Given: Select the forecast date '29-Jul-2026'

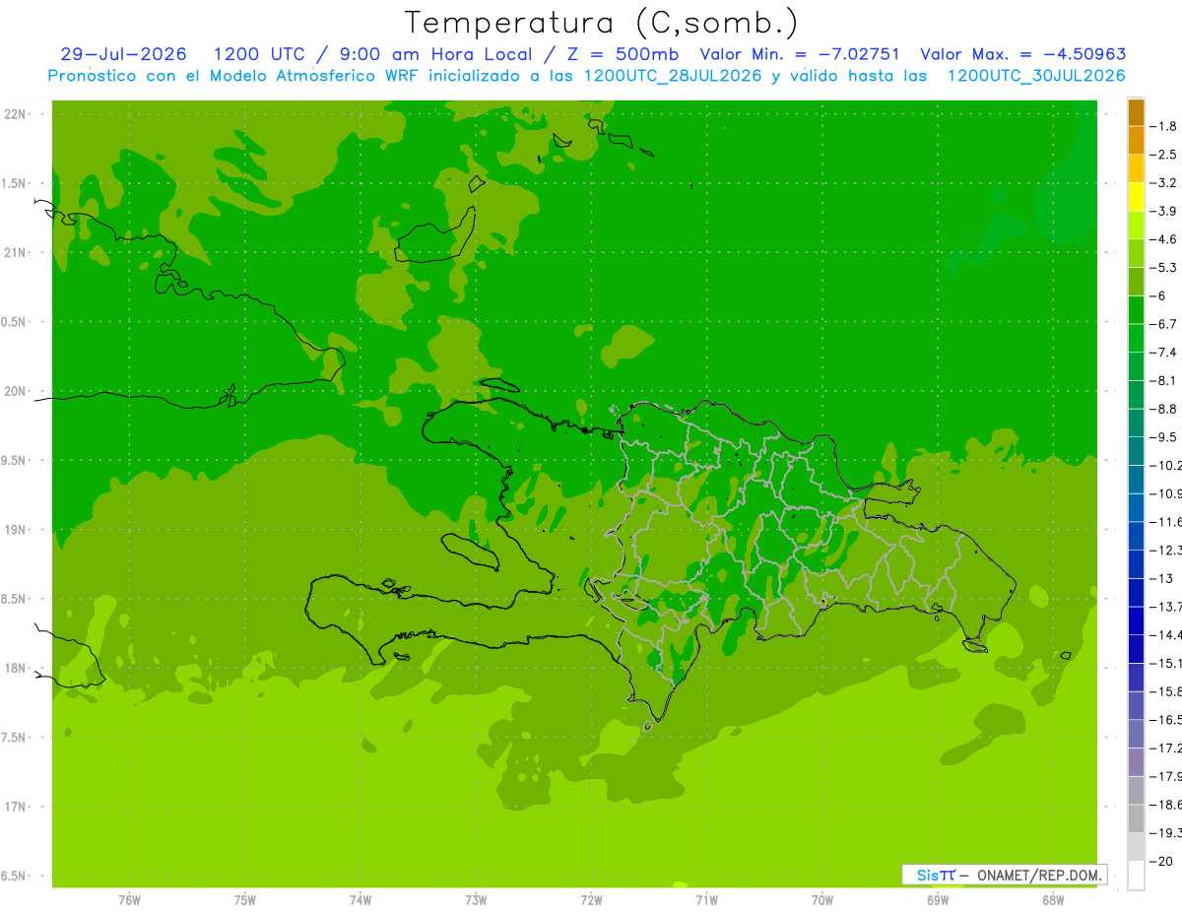Looking at the screenshot, I should [x=123, y=54].
